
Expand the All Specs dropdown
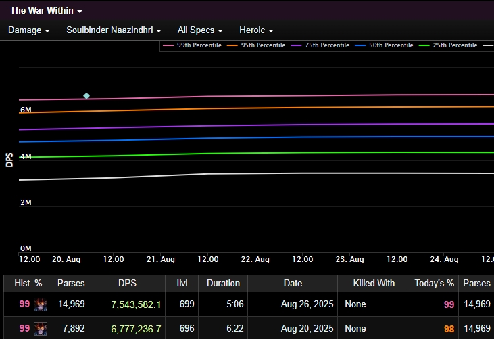click(x=200, y=30)
